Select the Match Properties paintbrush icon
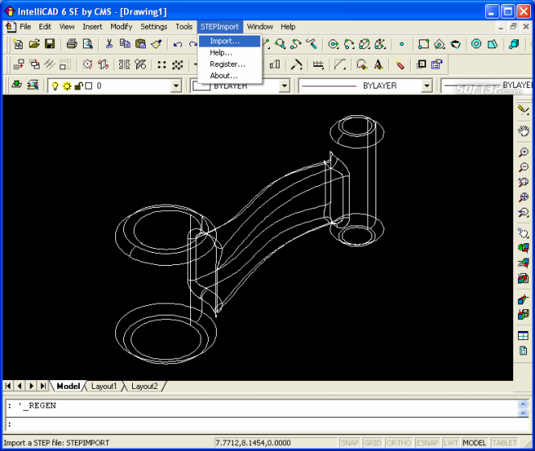Image resolution: width=535 pixels, height=451 pixels. (156, 44)
